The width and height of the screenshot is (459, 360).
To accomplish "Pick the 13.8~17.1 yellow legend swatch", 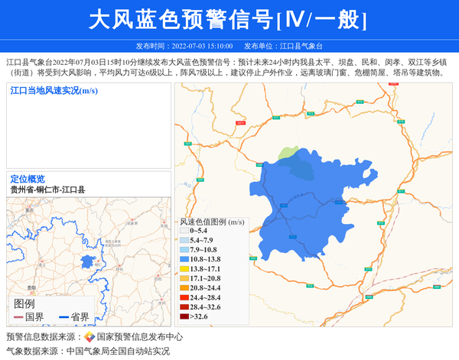I will (184, 269).
